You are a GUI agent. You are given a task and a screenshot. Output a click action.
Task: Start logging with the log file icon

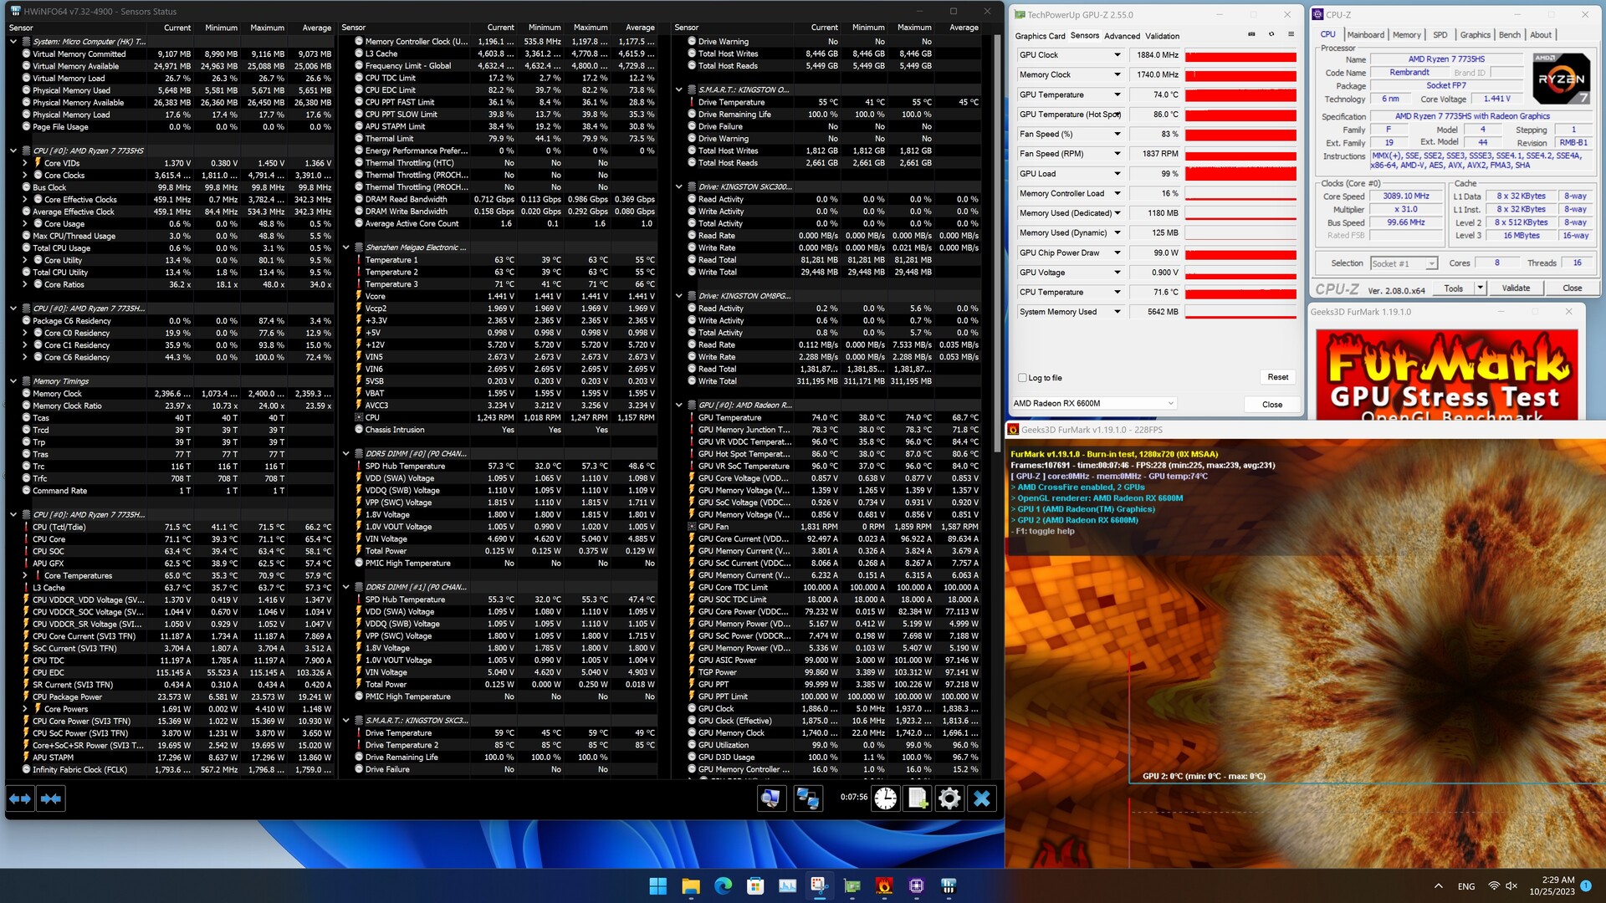918,798
